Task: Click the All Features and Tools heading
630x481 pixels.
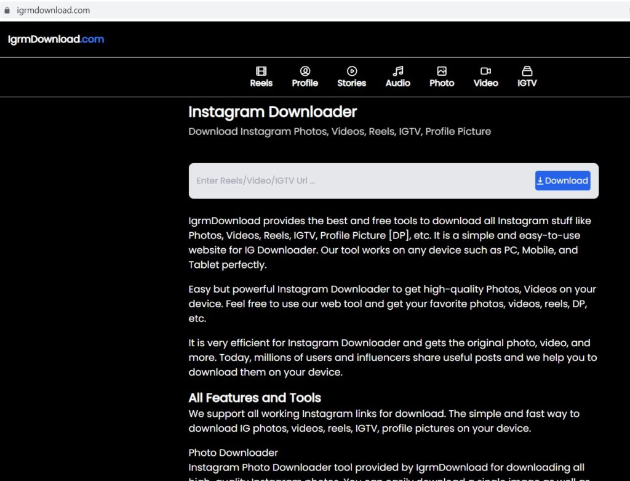Action: click(255, 398)
